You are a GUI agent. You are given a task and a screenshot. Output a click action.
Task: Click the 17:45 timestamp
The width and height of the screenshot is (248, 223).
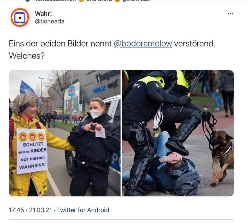16,210
